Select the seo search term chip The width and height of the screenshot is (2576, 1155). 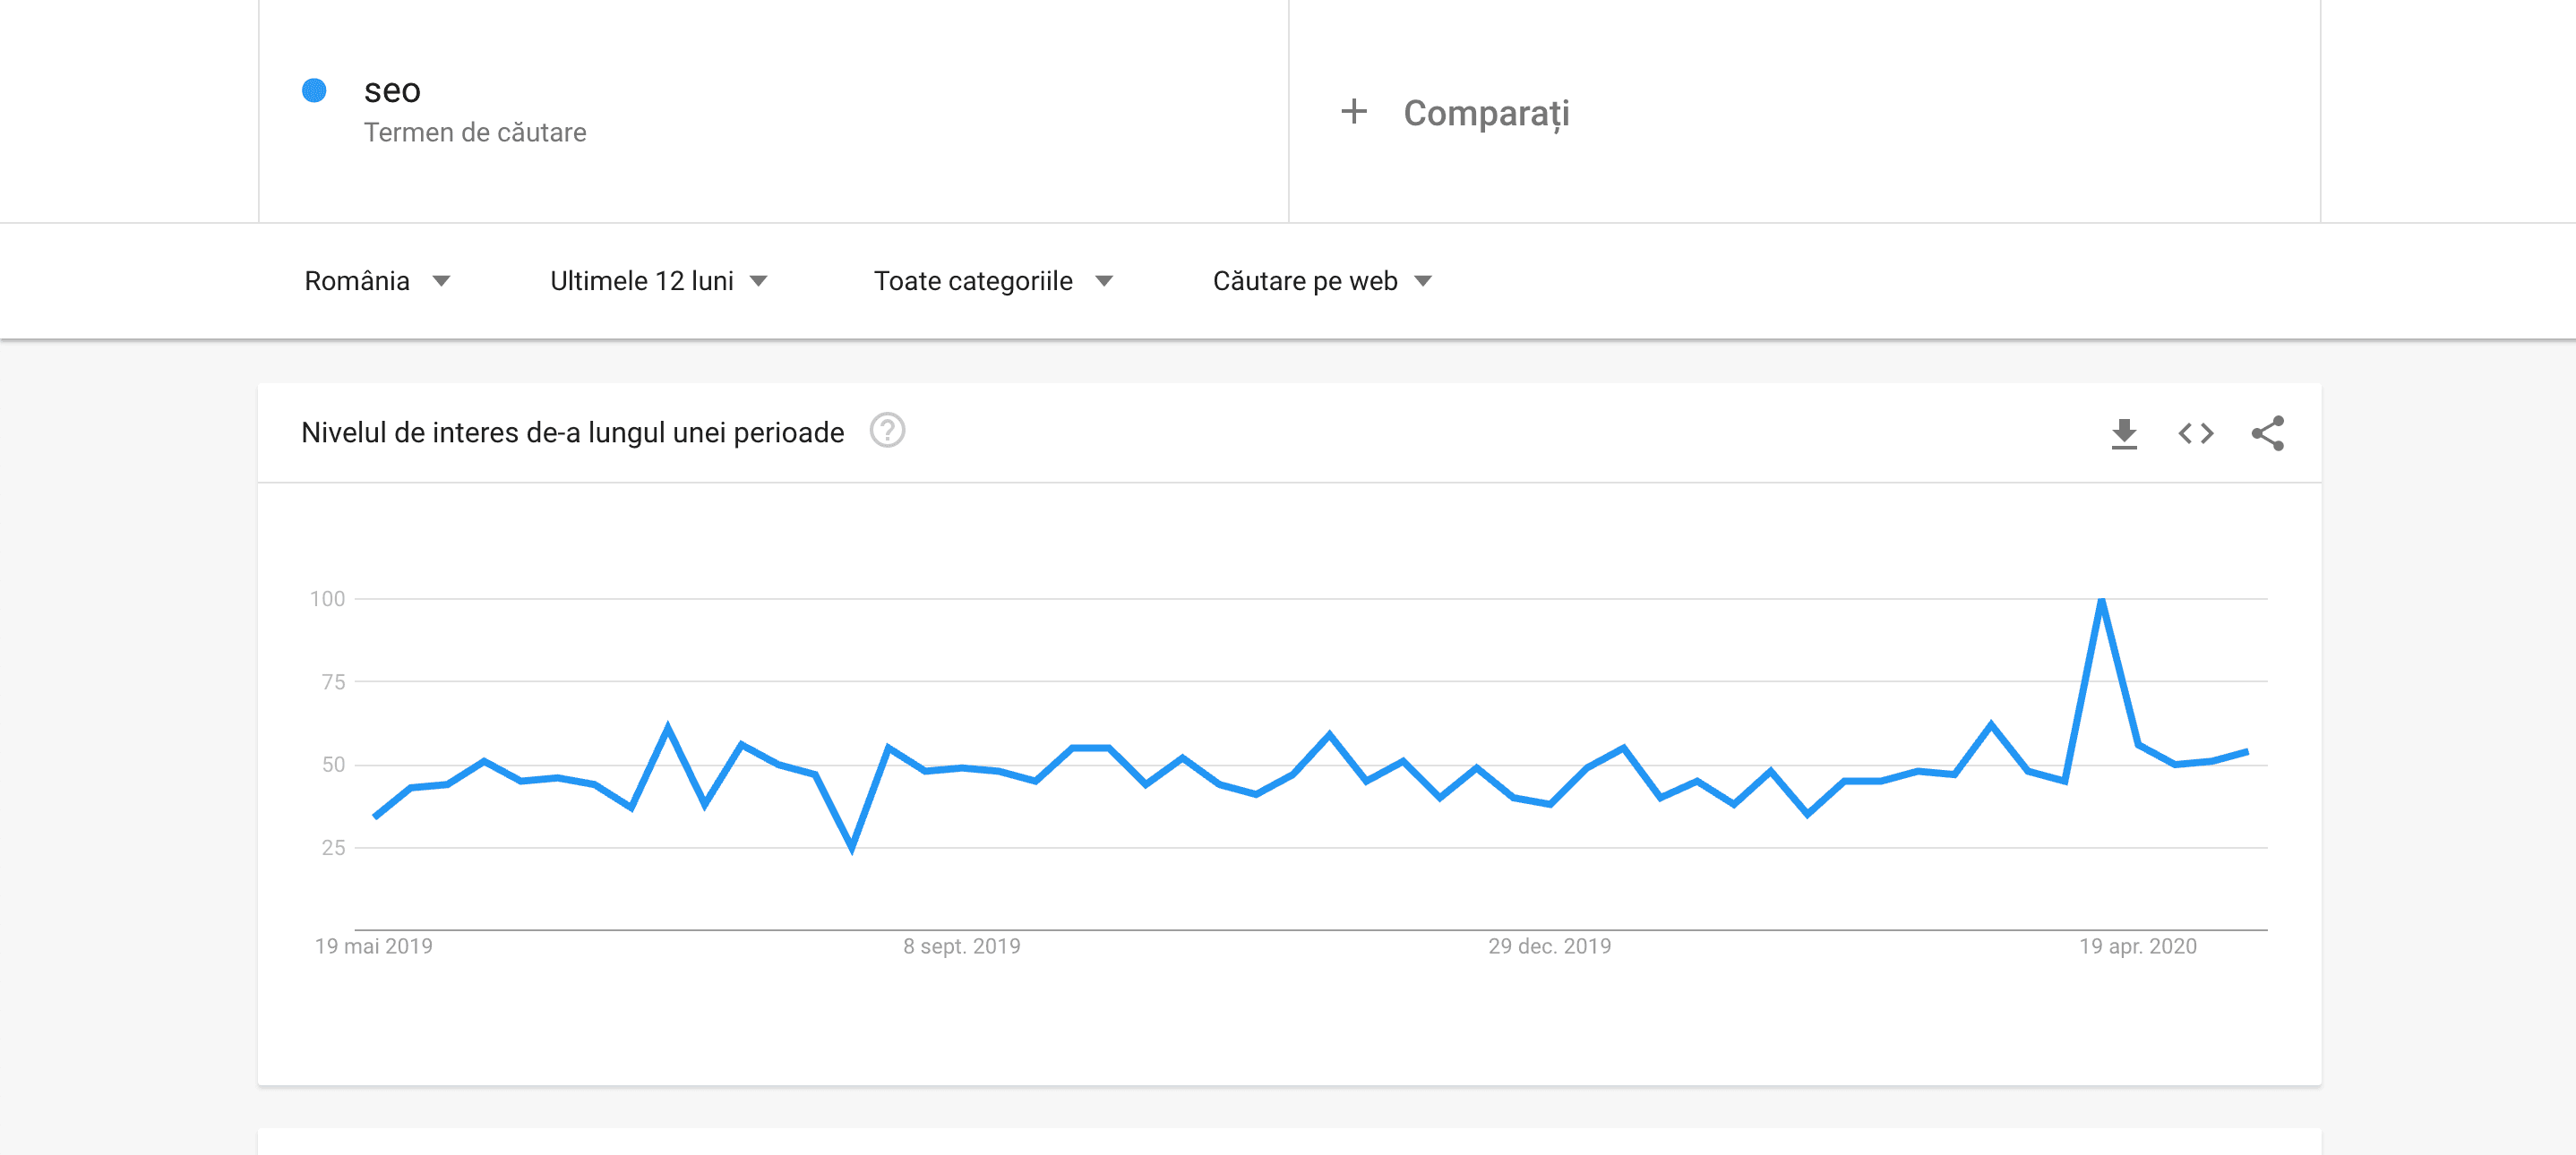tap(392, 90)
